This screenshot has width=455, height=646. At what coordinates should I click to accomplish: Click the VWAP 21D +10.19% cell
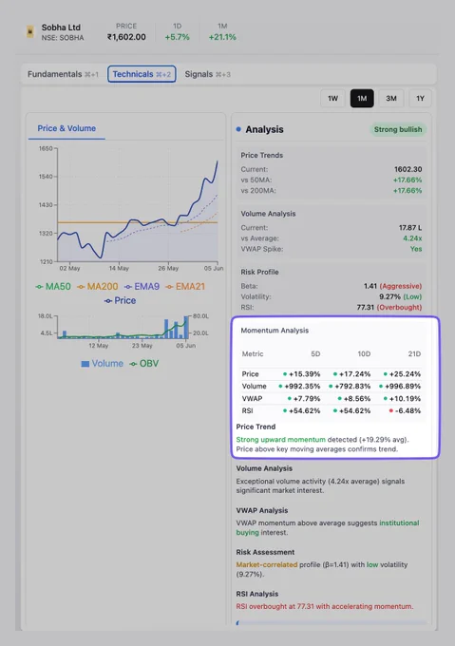coord(402,399)
